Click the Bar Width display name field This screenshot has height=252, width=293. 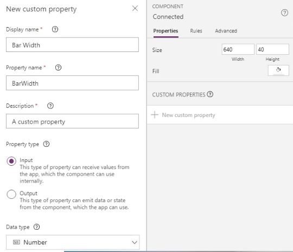tap(72, 45)
